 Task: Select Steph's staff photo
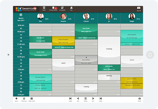coord(132,16)
